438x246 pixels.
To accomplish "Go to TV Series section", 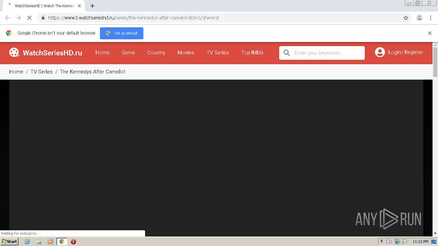I will (218, 53).
